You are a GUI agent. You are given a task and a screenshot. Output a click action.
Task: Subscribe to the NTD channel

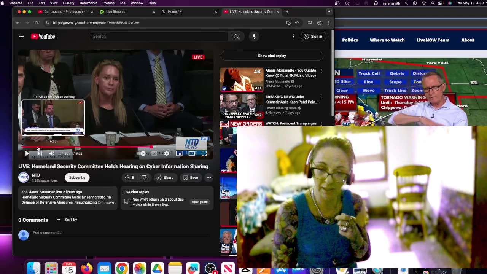pos(77,178)
